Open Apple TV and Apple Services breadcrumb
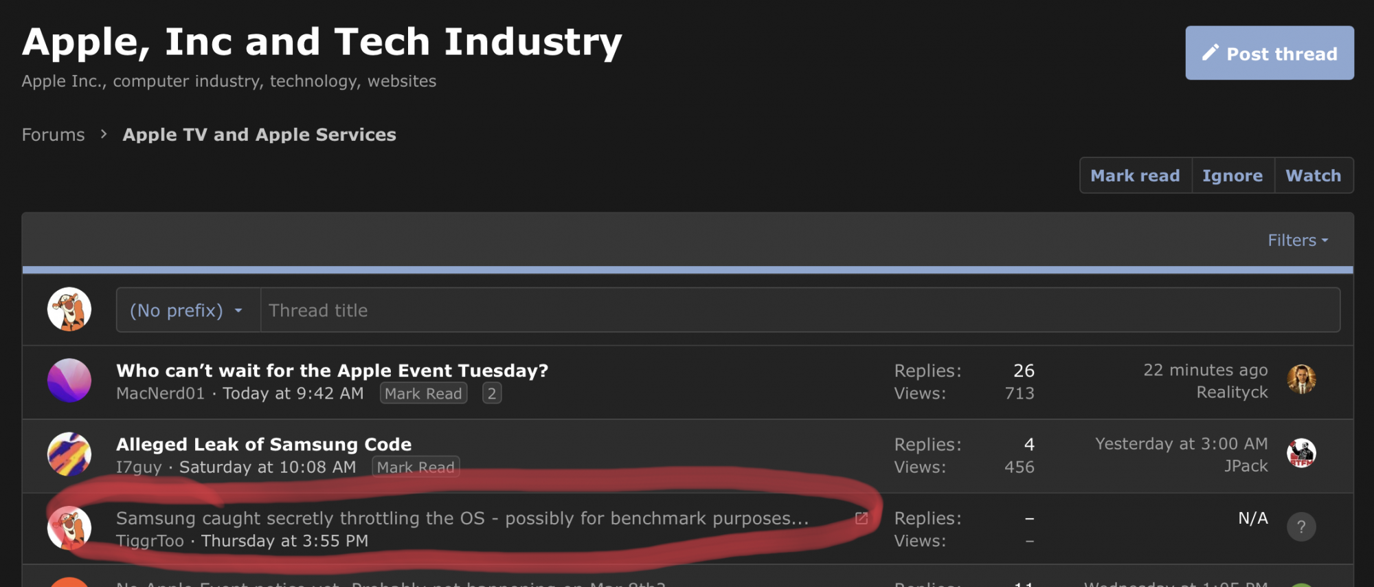This screenshot has height=587, width=1374. click(259, 135)
